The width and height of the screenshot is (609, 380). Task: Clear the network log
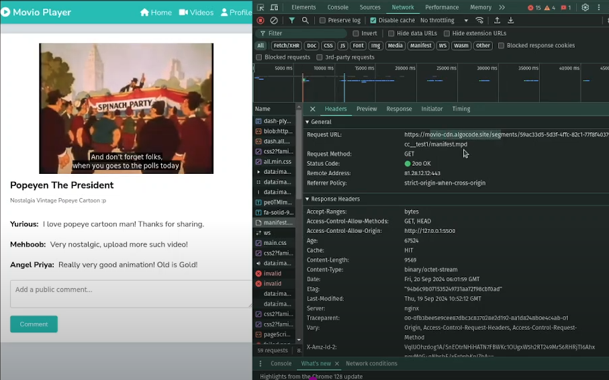click(x=274, y=21)
